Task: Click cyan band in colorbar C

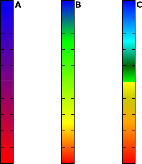Action: point(129,42)
